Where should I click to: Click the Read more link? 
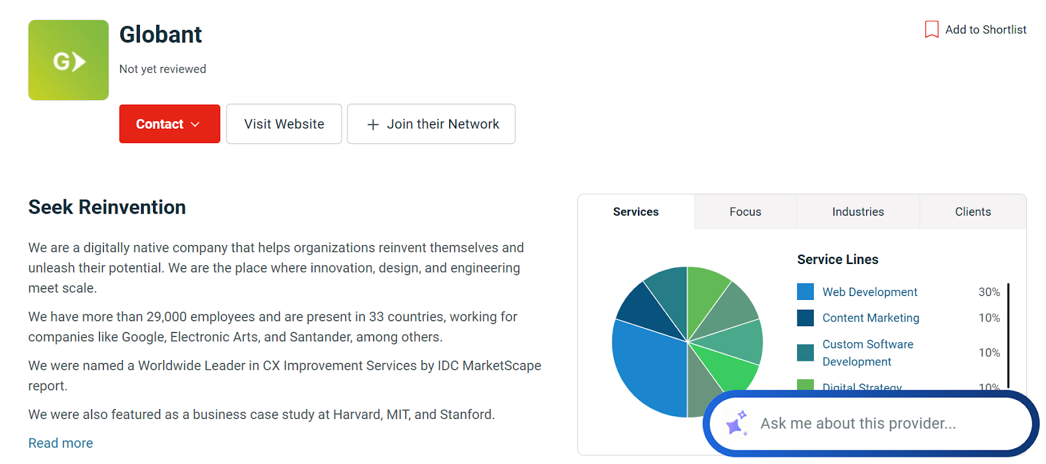tap(60, 443)
